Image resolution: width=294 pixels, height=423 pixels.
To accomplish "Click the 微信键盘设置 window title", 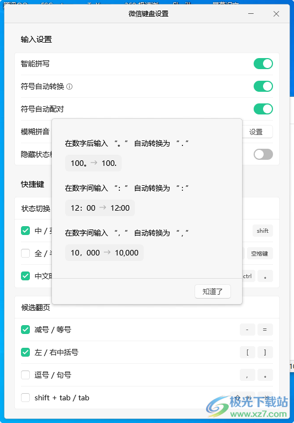I will (x=148, y=14).
